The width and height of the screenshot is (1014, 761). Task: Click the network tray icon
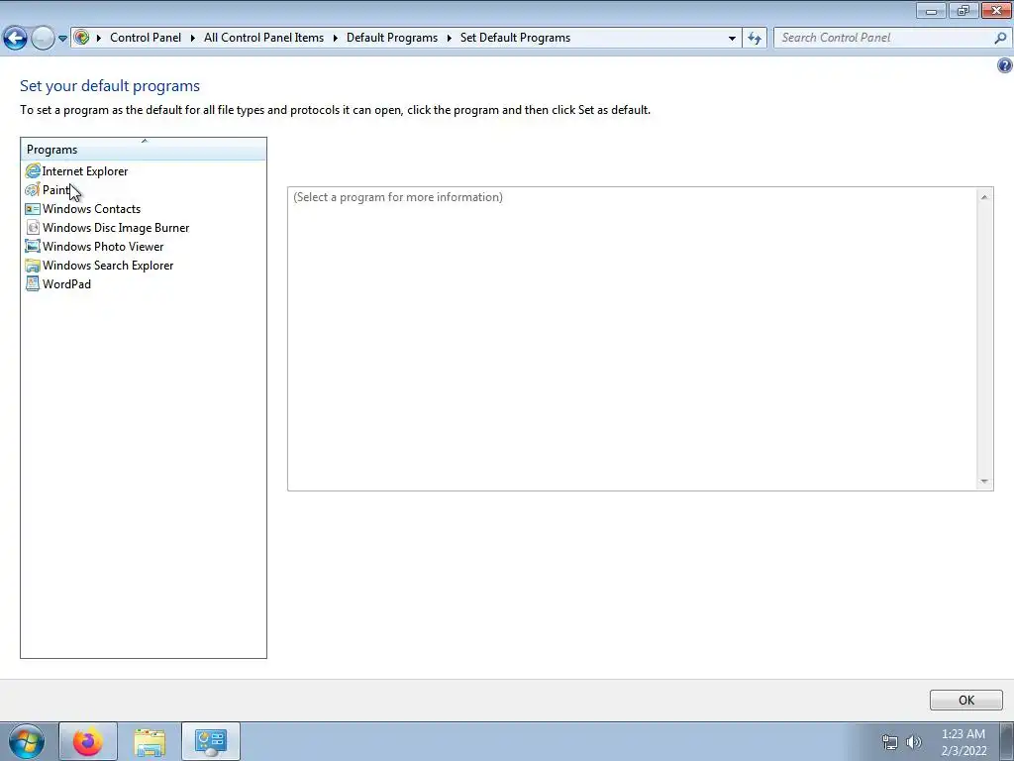(x=890, y=742)
